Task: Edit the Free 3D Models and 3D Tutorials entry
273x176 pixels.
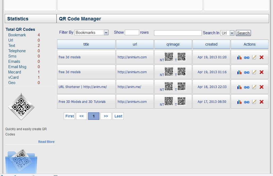Action: tap(254, 102)
